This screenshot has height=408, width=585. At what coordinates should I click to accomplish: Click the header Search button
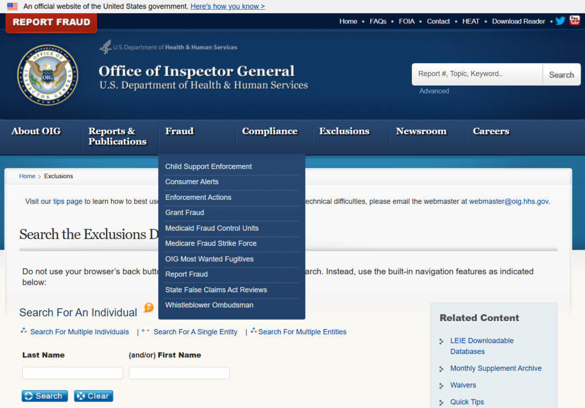[562, 75]
